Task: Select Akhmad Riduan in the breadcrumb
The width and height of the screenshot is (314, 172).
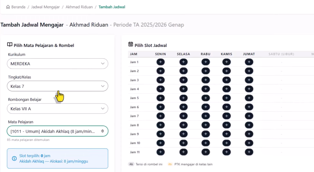Action: pyautogui.click(x=79, y=7)
